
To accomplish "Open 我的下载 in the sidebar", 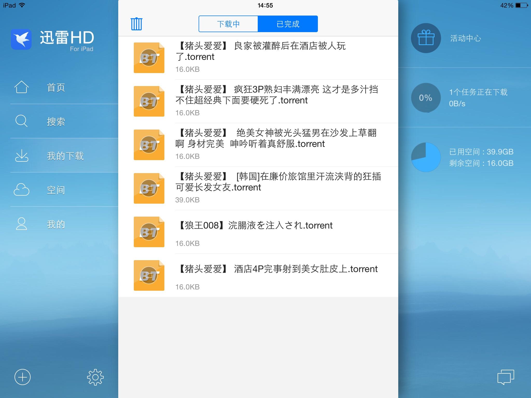I will click(65, 156).
